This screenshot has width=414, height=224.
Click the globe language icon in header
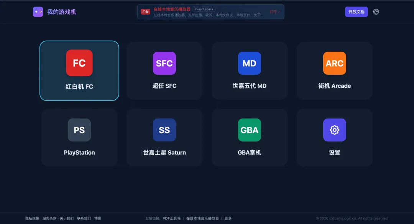[x=376, y=12]
